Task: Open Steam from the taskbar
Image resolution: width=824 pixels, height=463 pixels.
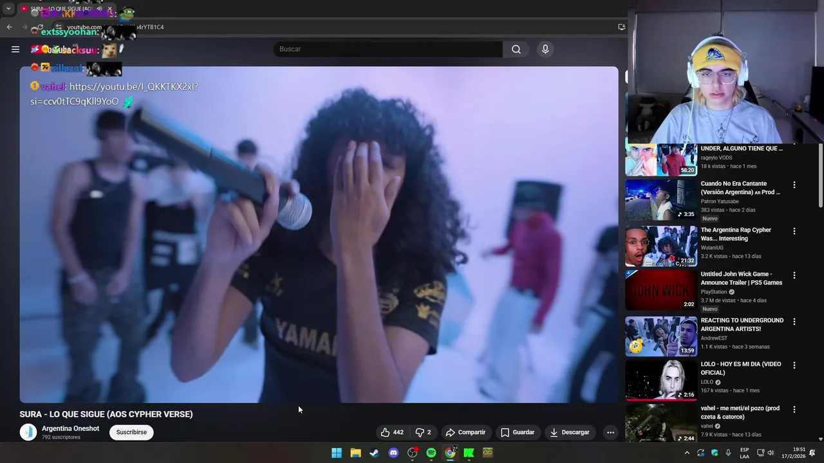Action: (x=374, y=453)
